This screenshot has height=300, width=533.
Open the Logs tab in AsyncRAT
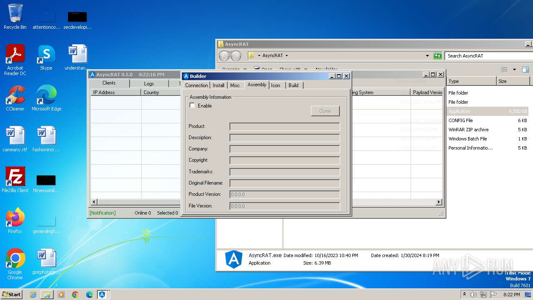point(149,84)
